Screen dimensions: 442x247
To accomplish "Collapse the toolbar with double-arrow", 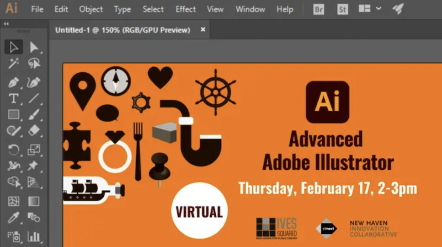I will click(6, 24).
